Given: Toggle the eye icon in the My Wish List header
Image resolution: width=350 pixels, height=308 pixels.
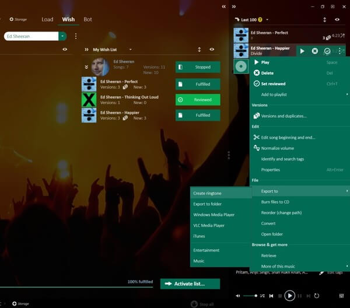Looking at the screenshot, I should click(x=212, y=50).
